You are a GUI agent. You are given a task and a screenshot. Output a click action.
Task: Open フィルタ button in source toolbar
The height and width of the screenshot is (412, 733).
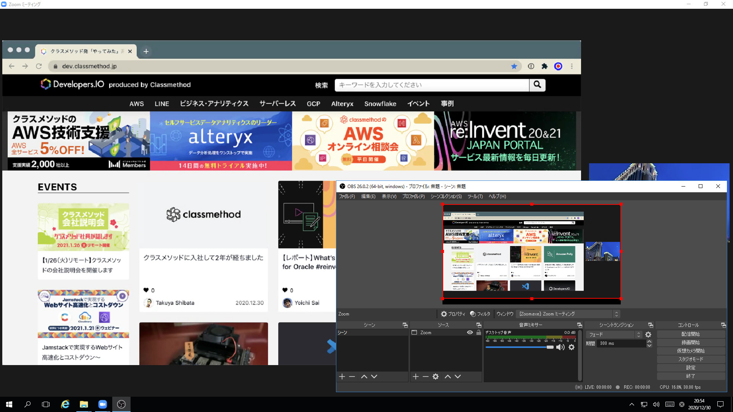480,314
